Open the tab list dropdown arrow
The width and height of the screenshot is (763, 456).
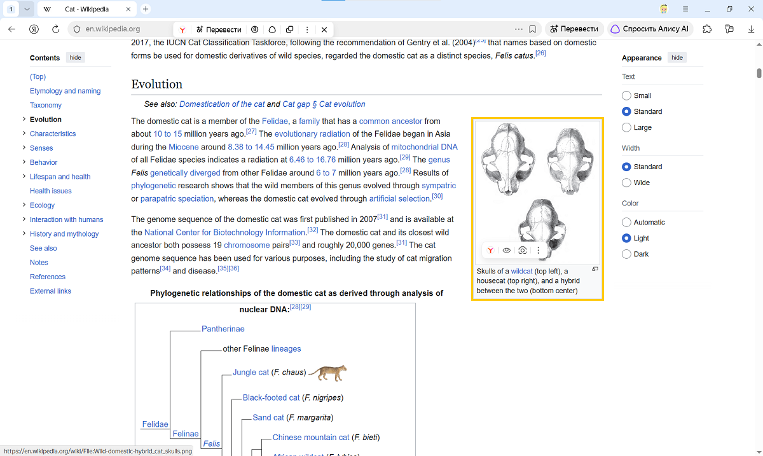(26, 10)
